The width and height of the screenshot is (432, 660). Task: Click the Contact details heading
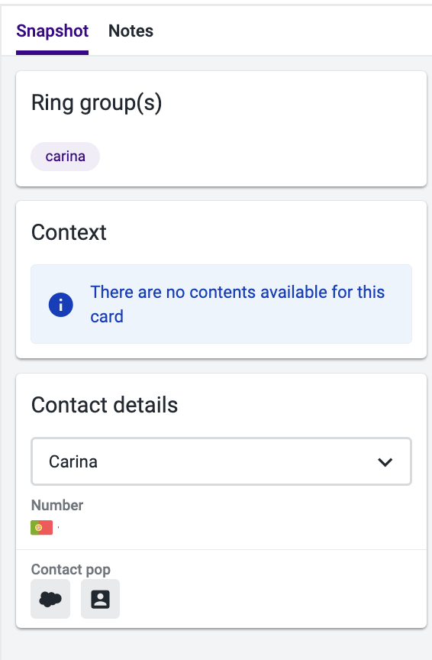pyautogui.click(x=105, y=405)
